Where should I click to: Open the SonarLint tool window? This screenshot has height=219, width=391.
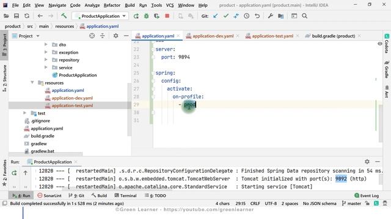pyautogui.click(x=49, y=196)
